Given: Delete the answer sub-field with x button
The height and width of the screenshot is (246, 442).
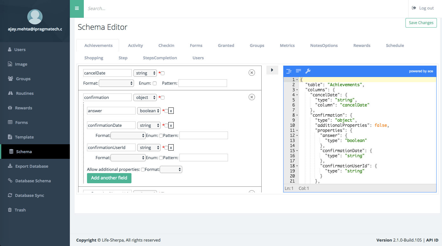Looking at the screenshot, I should pyautogui.click(x=171, y=111).
